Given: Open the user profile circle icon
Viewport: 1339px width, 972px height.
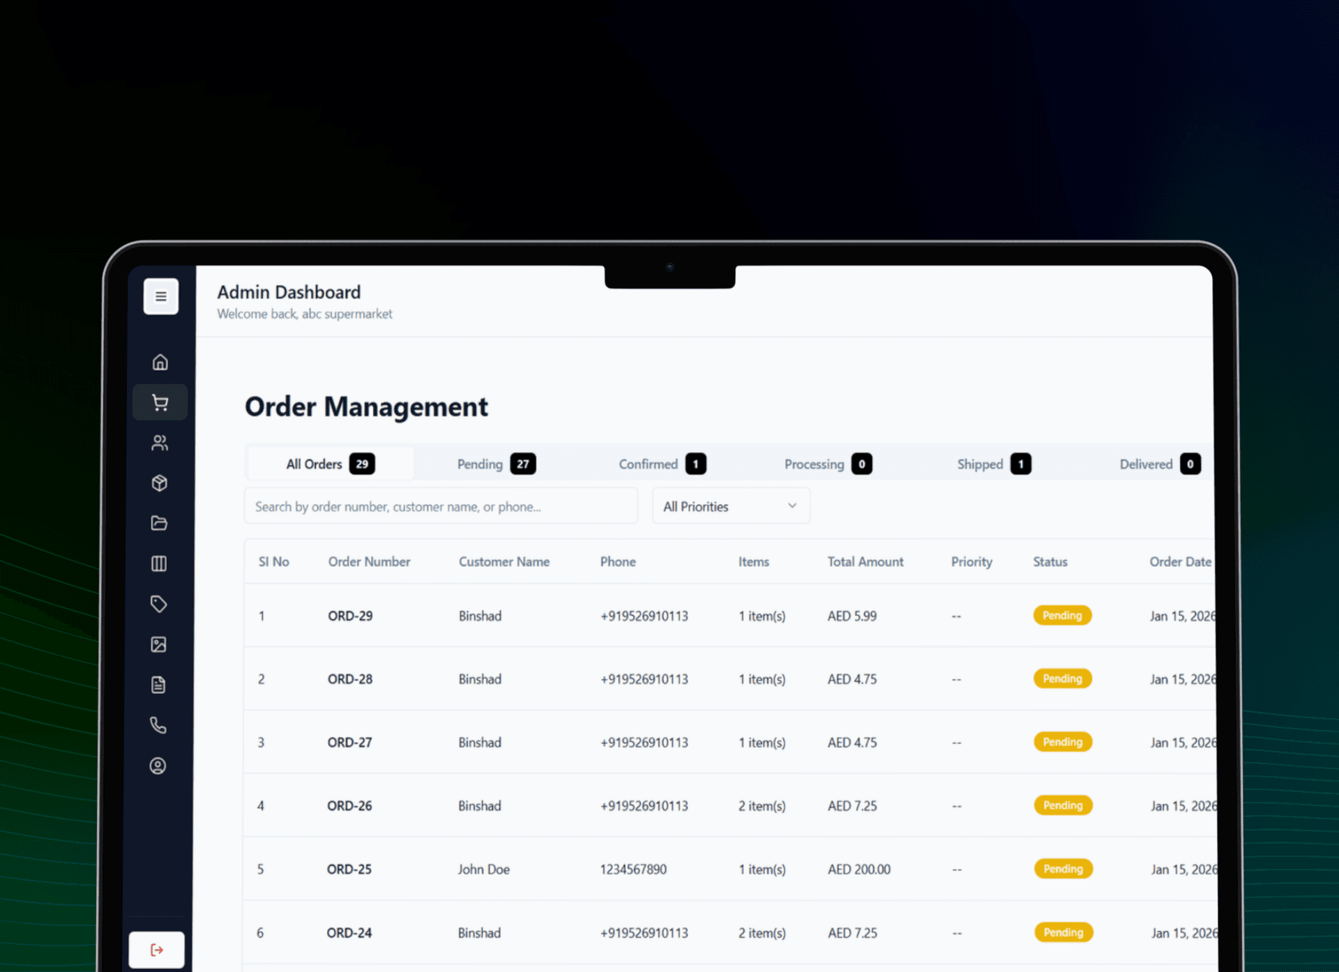Looking at the screenshot, I should pos(158,766).
